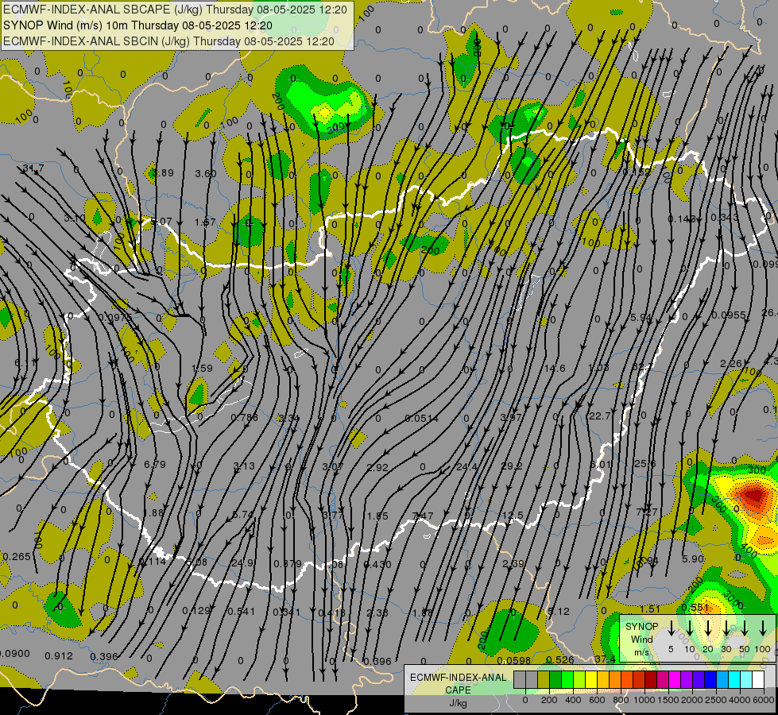Click the 0.526 value on the map

click(559, 660)
